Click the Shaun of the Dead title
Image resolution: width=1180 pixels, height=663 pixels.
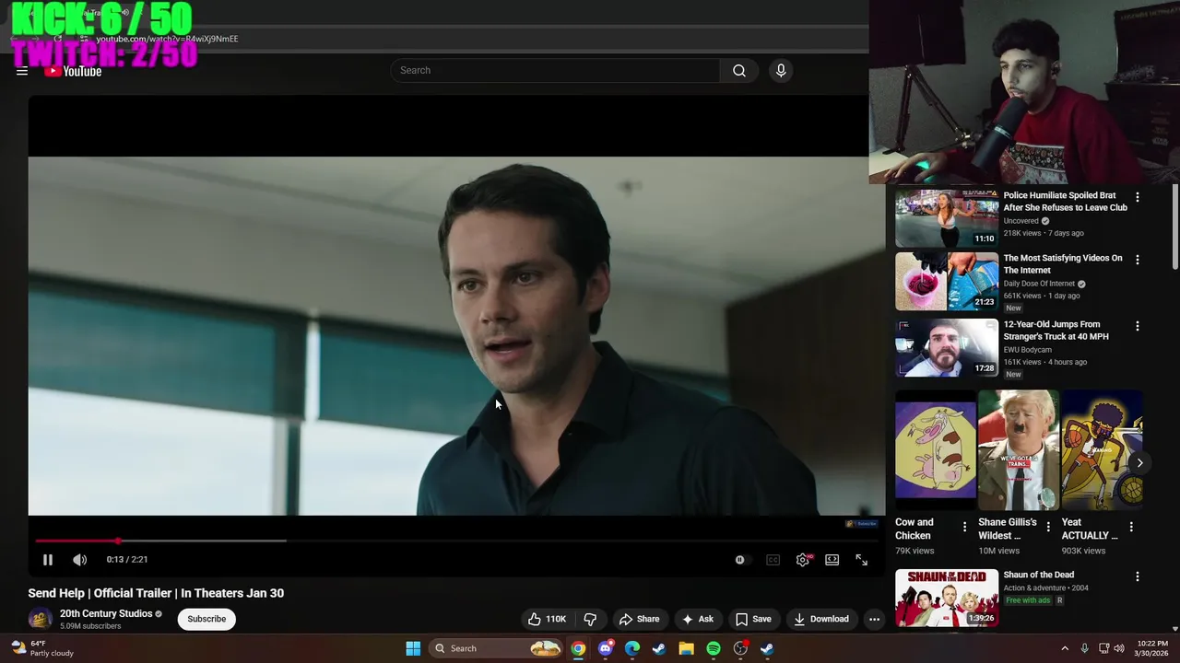[x=1038, y=575]
